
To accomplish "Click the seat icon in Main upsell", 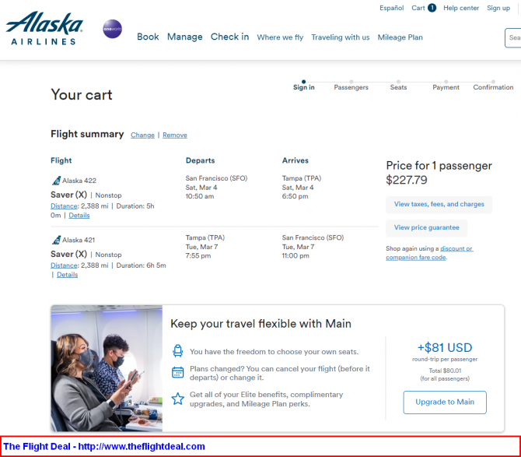I will pyautogui.click(x=178, y=351).
